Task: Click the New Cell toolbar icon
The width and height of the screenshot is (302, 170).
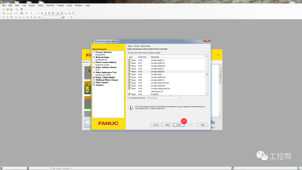Action: pos(4,9)
